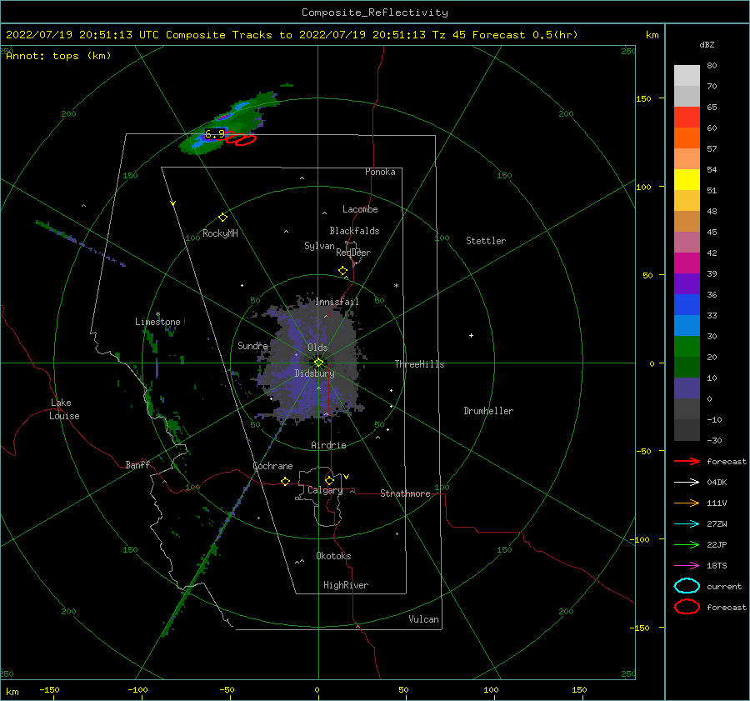Click the yellow radar site marker at center

click(318, 363)
